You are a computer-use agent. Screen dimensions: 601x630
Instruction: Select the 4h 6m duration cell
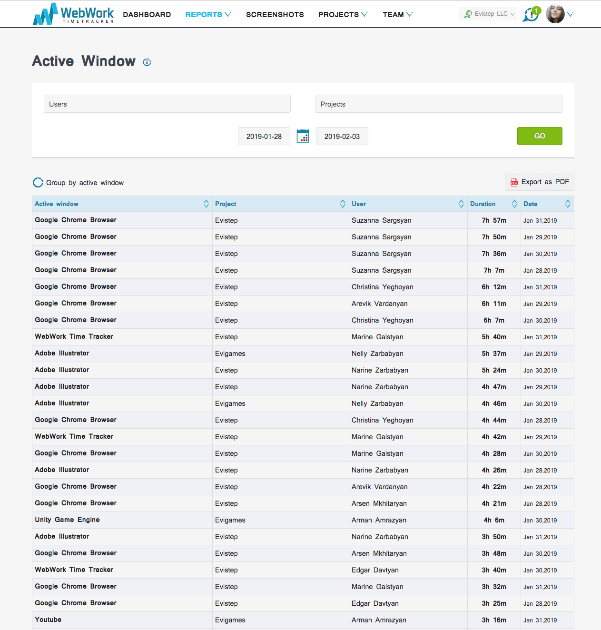[x=494, y=520]
